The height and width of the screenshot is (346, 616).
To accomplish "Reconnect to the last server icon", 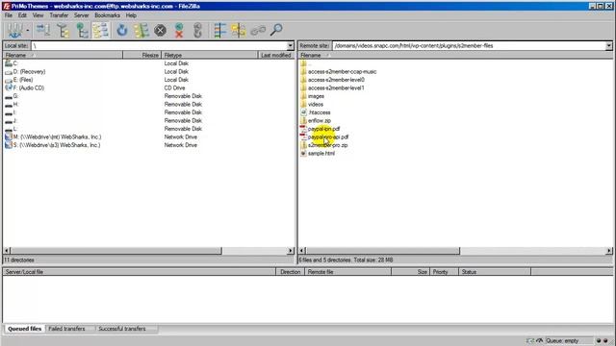I will click(197, 30).
